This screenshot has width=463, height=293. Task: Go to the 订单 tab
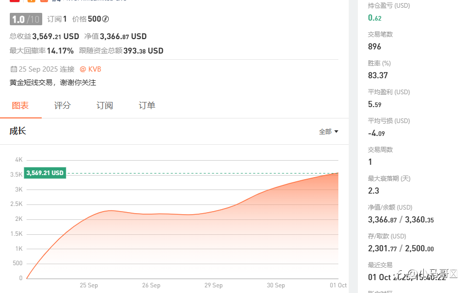(x=147, y=106)
